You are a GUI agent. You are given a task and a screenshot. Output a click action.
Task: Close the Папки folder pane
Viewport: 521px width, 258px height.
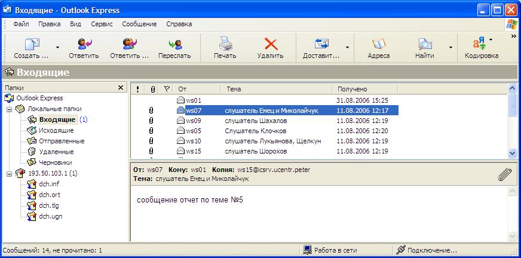121,88
